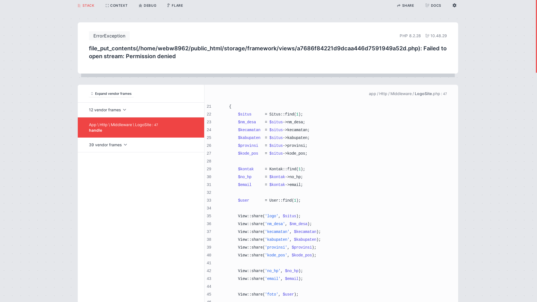Click the PHP 8.2.28 version text
This screenshot has height=302, width=537.
[410, 36]
